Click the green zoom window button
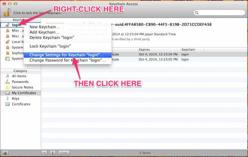The image size is (248, 157). pos(15,4)
